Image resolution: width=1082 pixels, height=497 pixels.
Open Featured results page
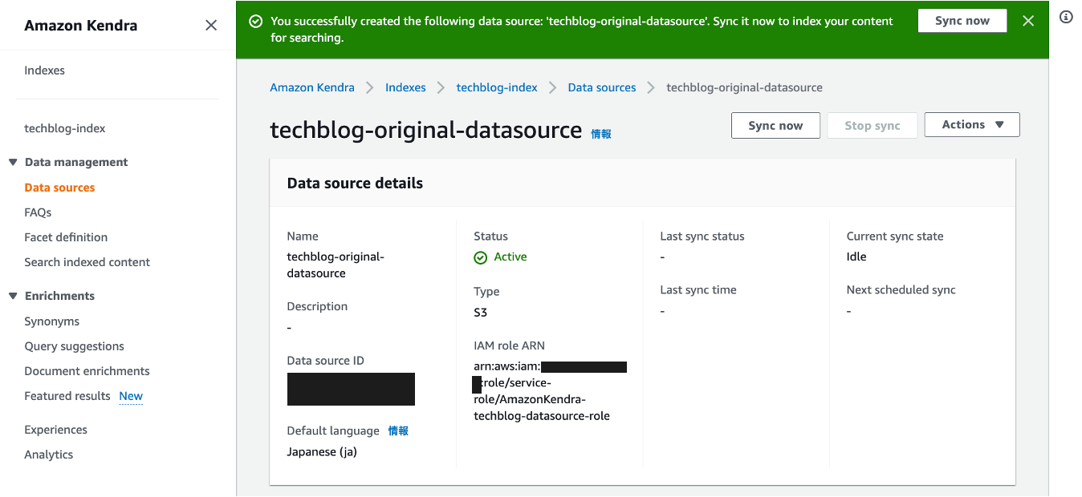(67, 396)
